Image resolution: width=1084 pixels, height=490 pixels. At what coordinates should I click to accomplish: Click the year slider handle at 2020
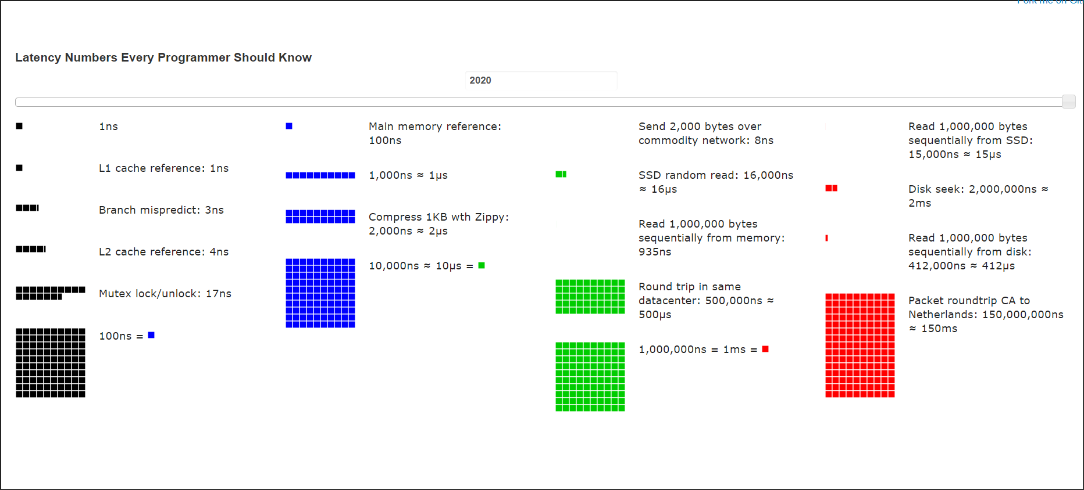click(1068, 102)
